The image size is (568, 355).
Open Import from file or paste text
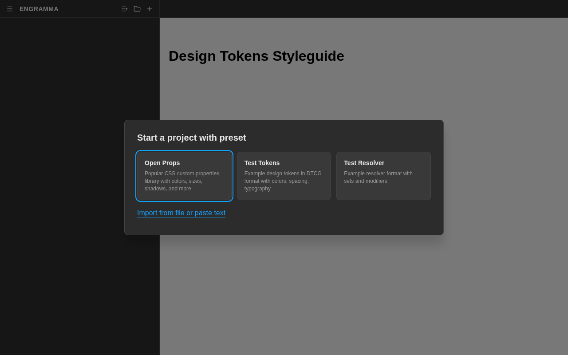(181, 213)
